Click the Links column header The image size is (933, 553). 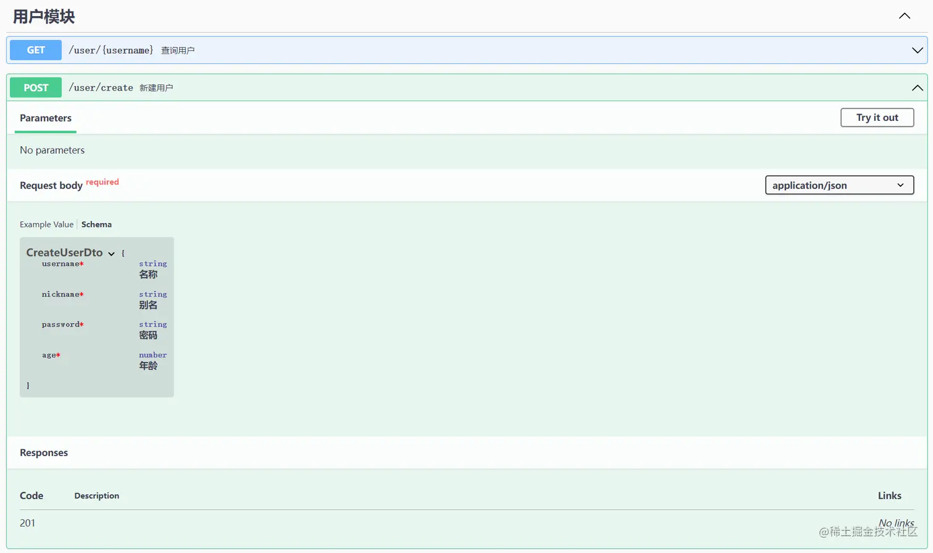(x=889, y=496)
